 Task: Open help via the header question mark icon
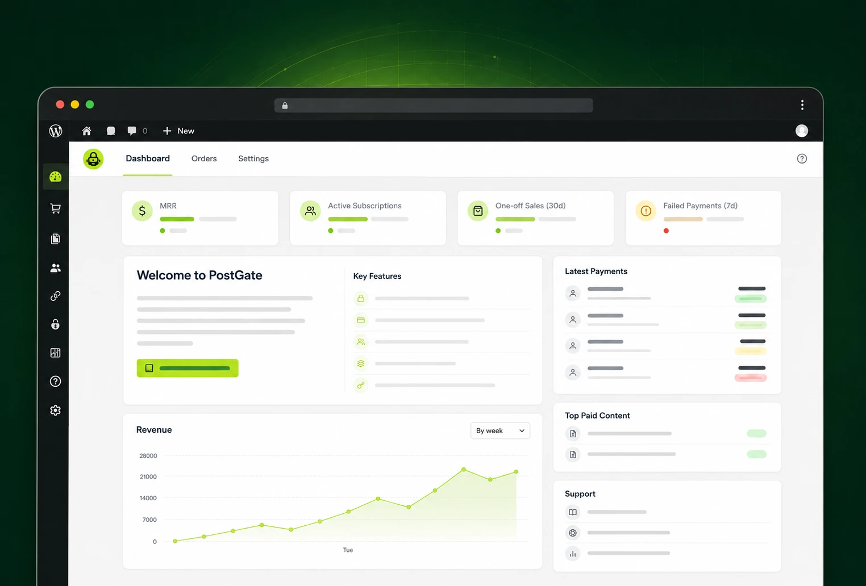[802, 159]
